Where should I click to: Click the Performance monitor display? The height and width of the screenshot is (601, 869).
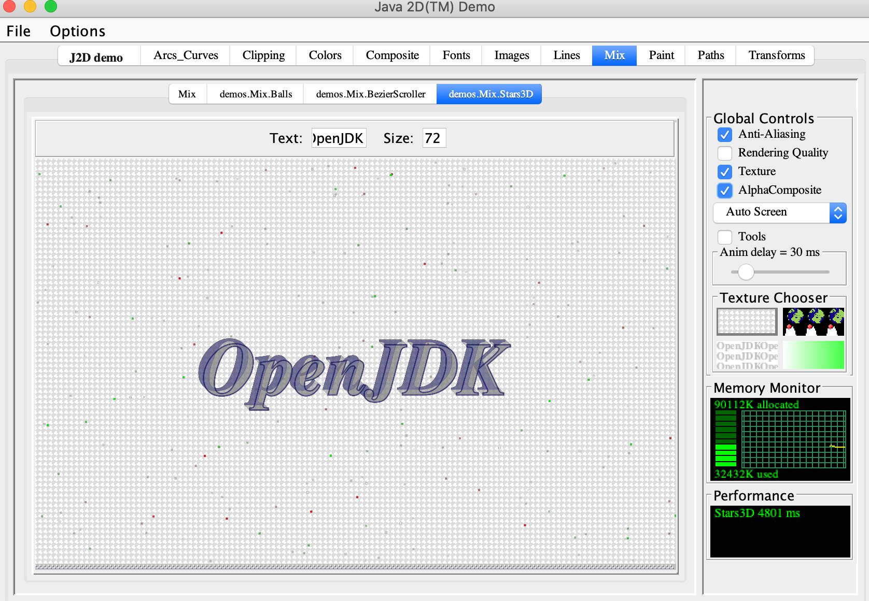point(780,531)
